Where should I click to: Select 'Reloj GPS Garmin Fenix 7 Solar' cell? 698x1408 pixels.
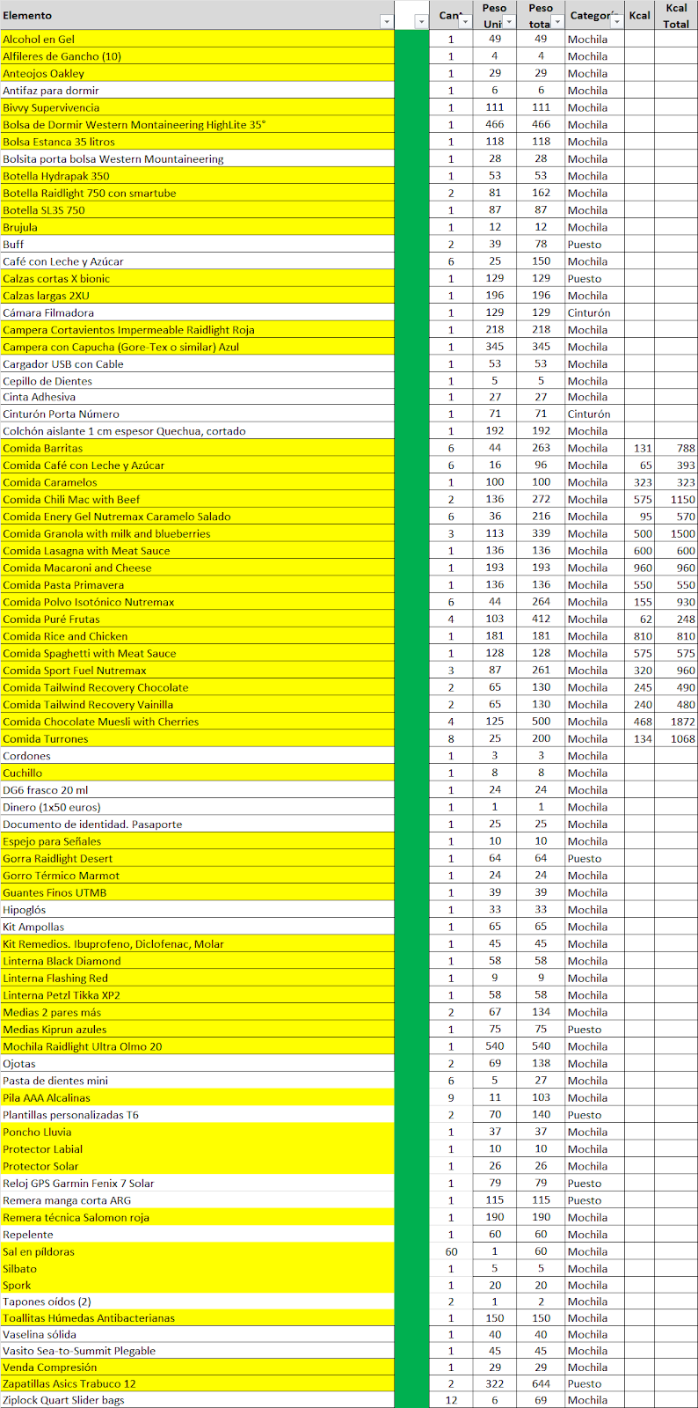197,1183
